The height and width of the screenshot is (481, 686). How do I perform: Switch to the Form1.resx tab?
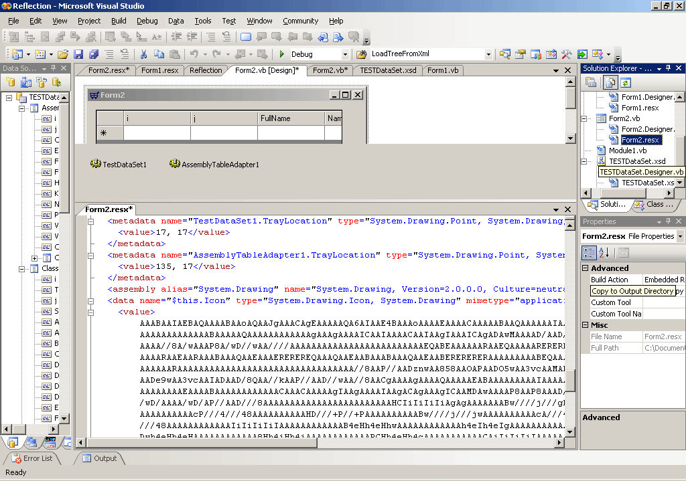(x=159, y=70)
